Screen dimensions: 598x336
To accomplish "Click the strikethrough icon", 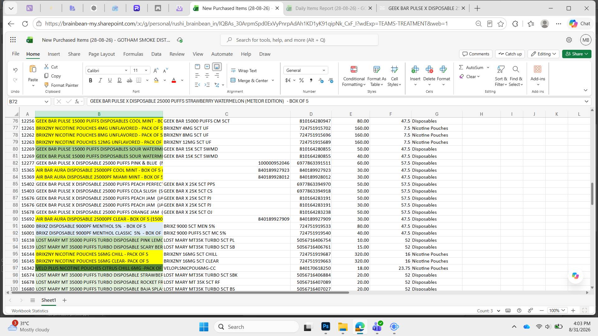I will [129, 80].
